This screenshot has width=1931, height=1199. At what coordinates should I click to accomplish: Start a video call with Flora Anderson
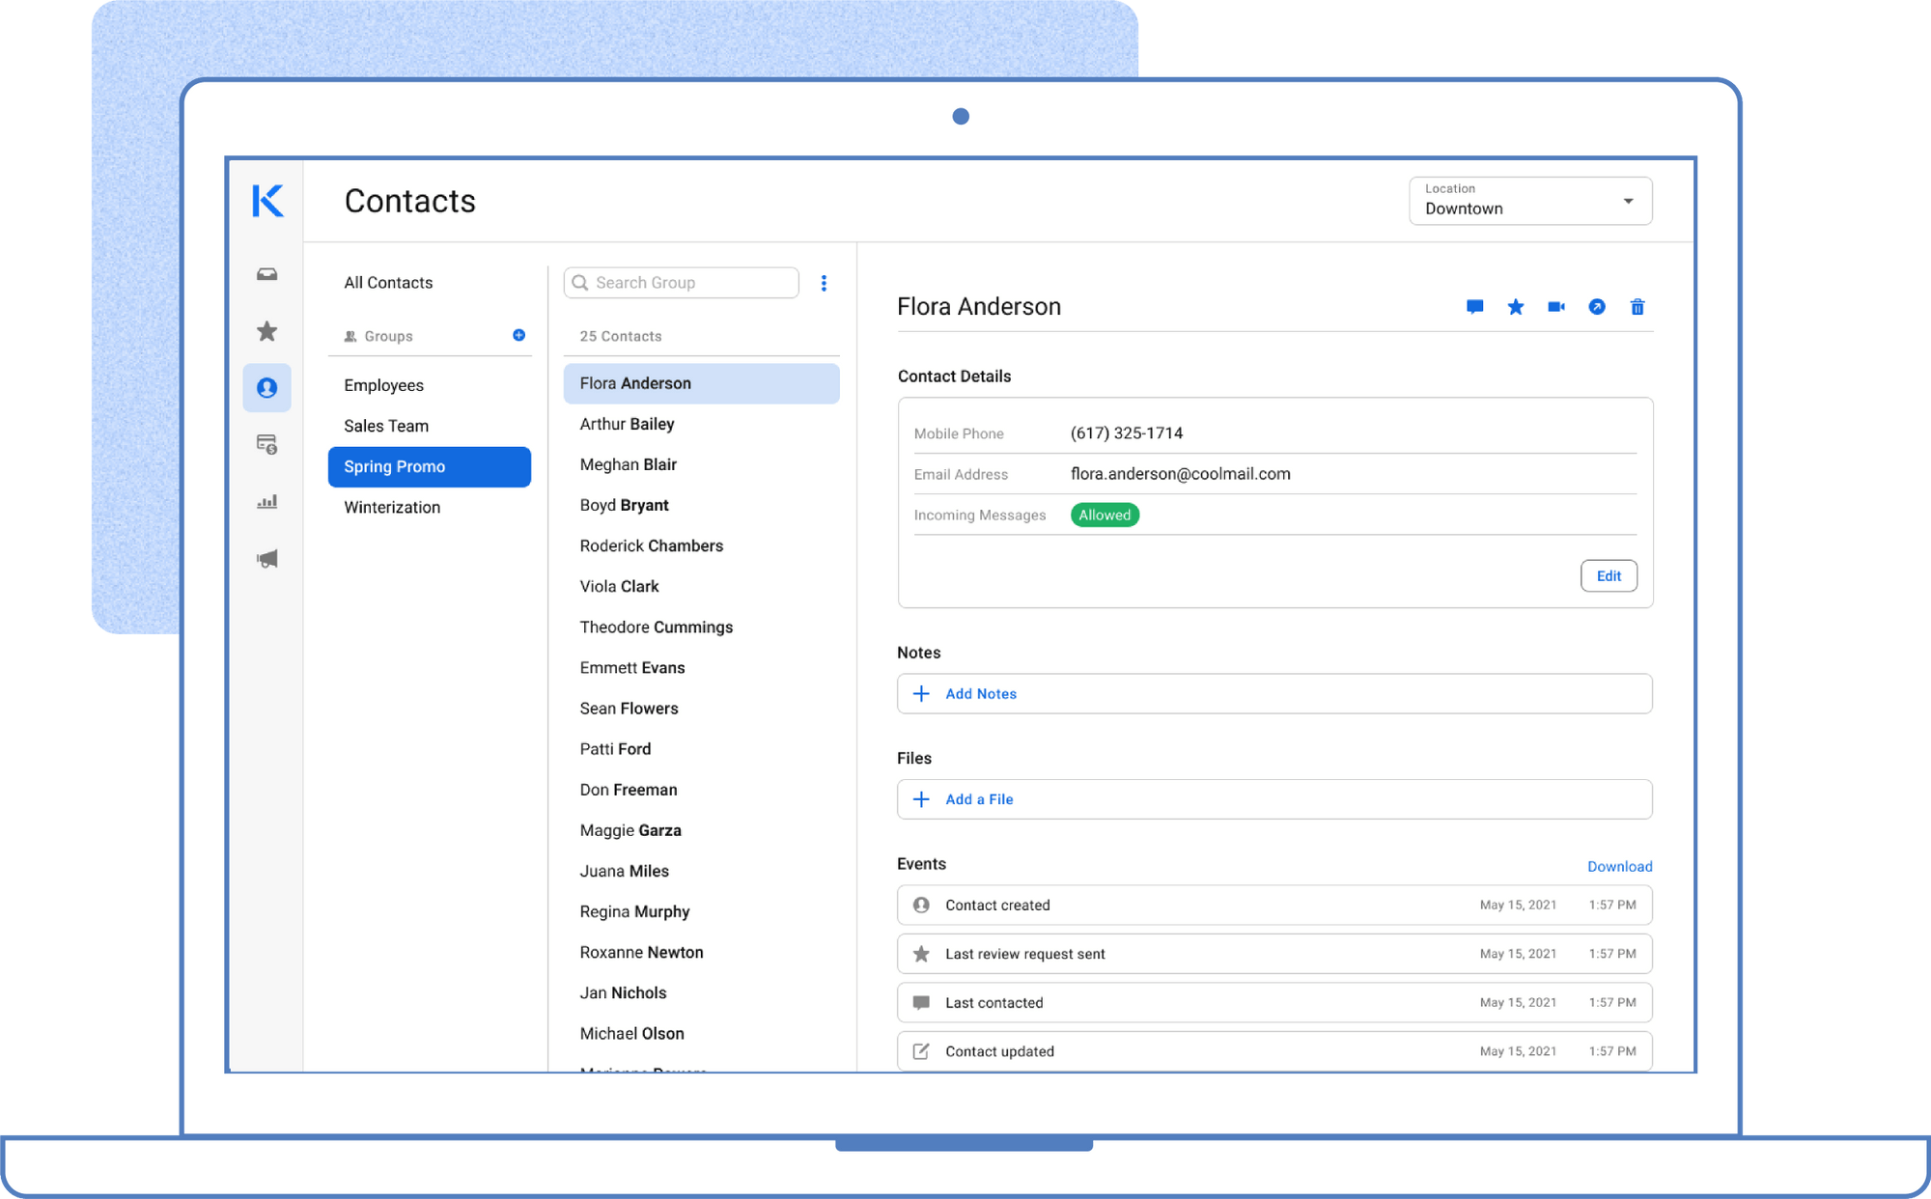[x=1555, y=307]
